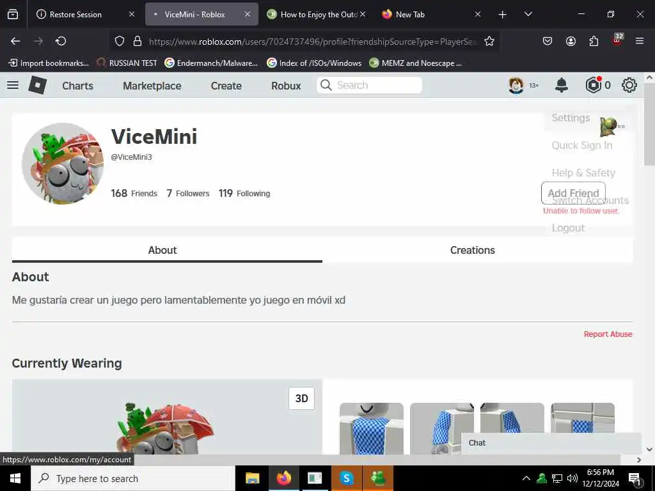
Task: List all tabs with dropdown arrow
Action: (x=528, y=14)
